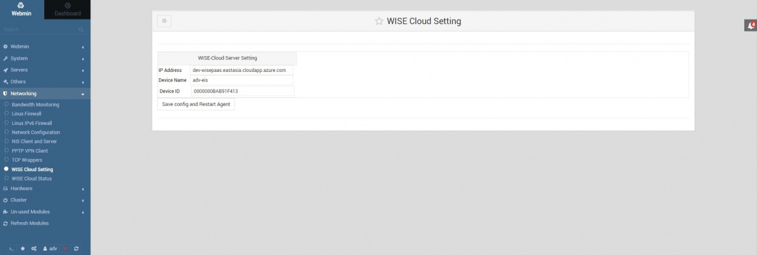Screen dimensions: 757x255
Task: Open theme settings gears icon
Action: (x=34, y=249)
